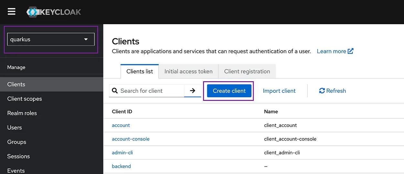Select the client_admin-cli name cell
This screenshot has width=404, height=174.
[x=282, y=153]
